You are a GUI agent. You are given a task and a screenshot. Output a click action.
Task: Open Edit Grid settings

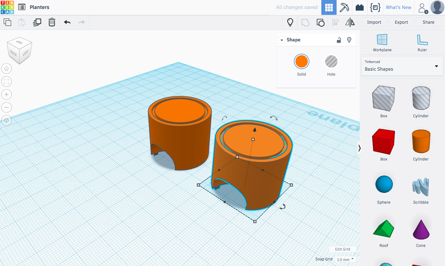[x=343, y=249]
